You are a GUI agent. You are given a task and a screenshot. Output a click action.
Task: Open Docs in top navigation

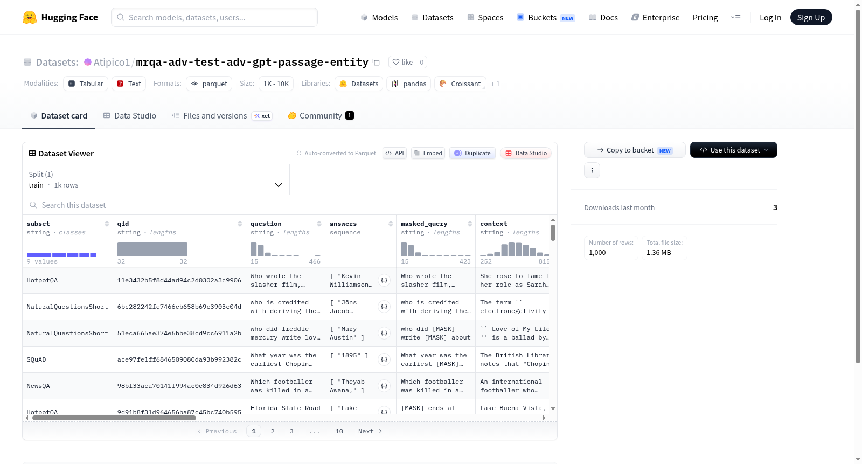pyautogui.click(x=603, y=17)
